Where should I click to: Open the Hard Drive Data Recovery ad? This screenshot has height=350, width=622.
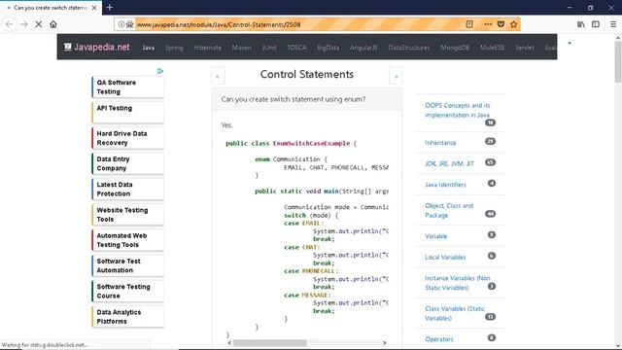(x=127, y=138)
